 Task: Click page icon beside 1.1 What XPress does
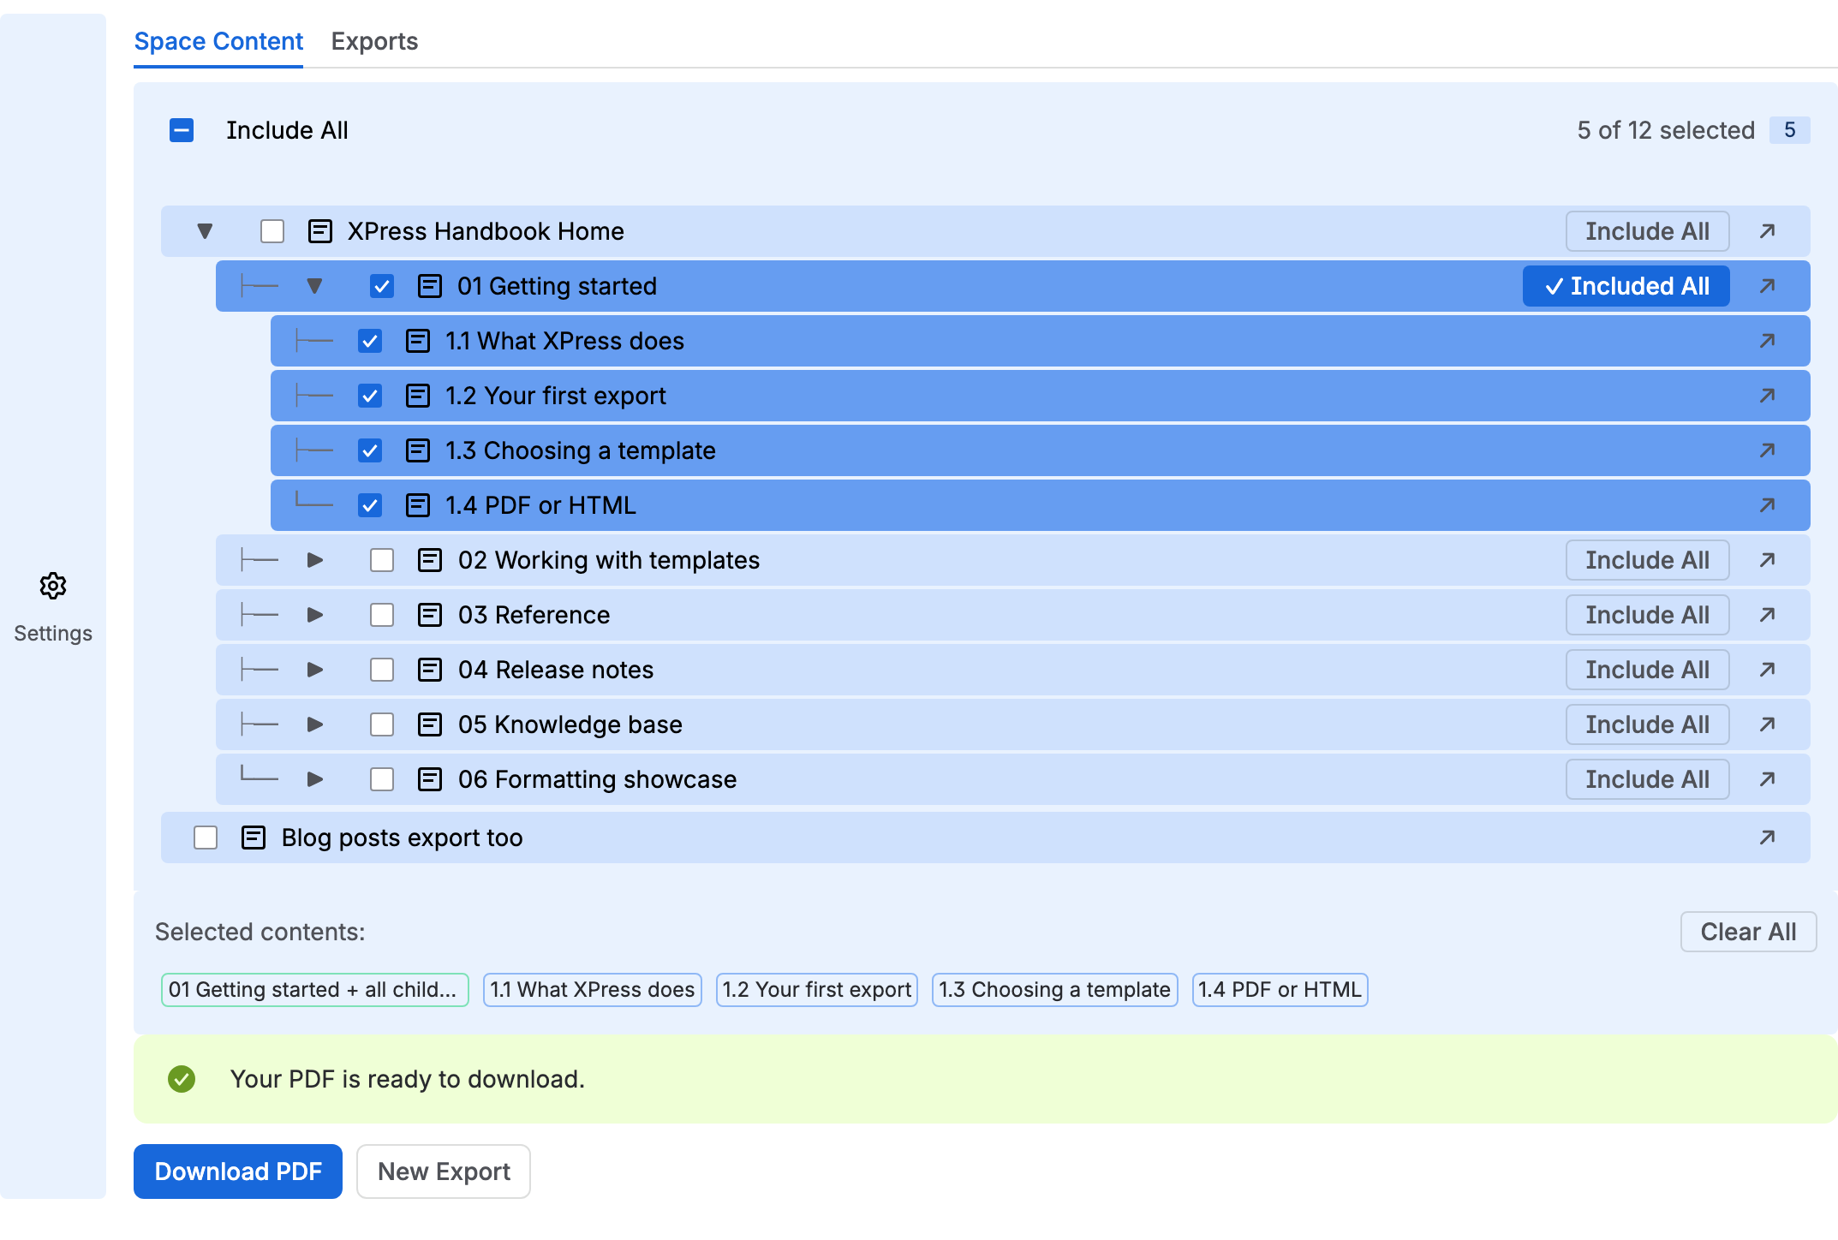[418, 341]
